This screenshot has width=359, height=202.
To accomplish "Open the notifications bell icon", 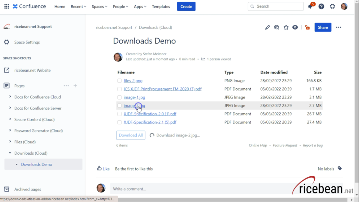I will 310,6.
